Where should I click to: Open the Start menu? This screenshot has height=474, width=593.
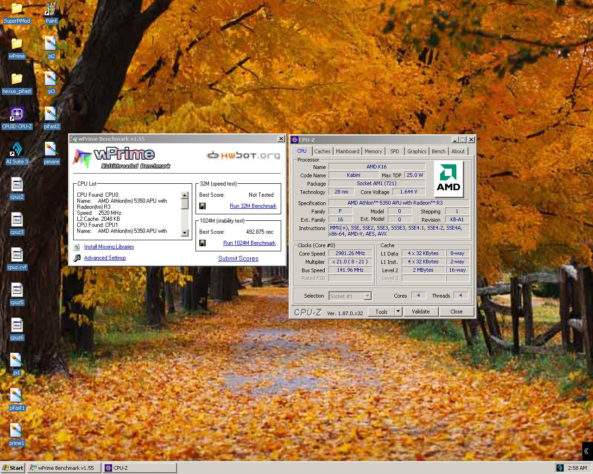point(13,468)
